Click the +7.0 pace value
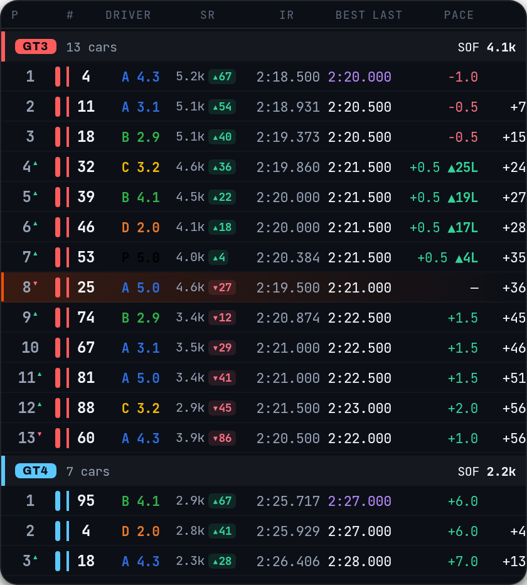Screen dimensions: 527x585 pyautogui.click(x=463, y=562)
